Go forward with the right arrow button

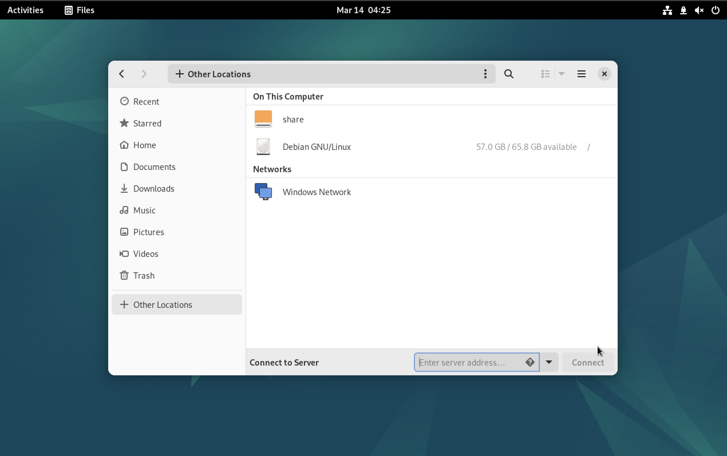pyautogui.click(x=144, y=74)
